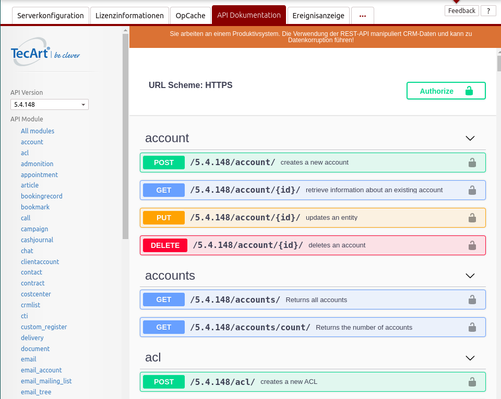Click lock icon on POST account row
The height and width of the screenshot is (399, 501).
point(472,163)
